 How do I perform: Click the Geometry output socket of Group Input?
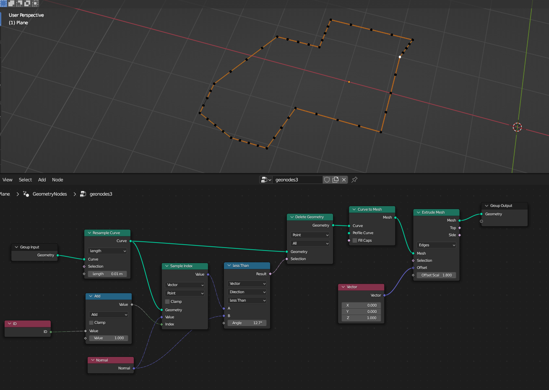[x=57, y=255]
